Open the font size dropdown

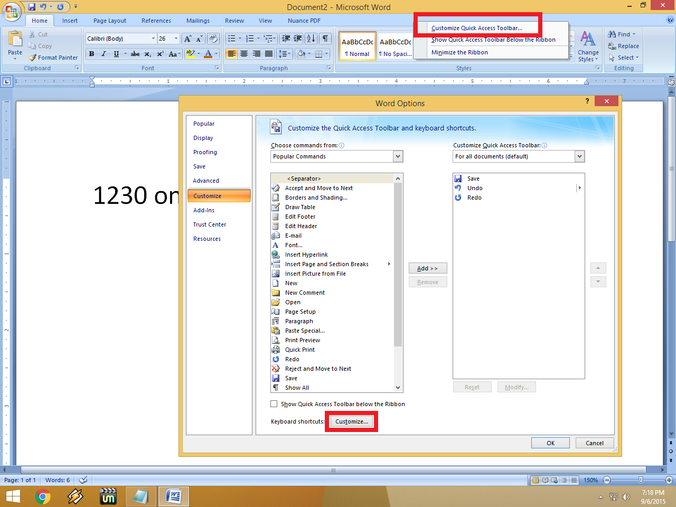(176, 39)
